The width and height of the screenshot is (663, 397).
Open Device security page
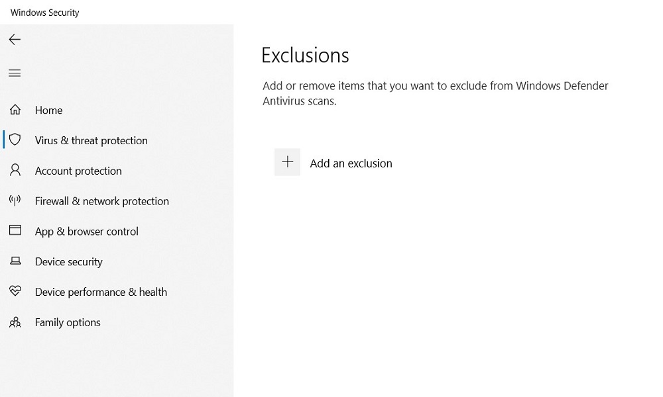click(x=69, y=262)
